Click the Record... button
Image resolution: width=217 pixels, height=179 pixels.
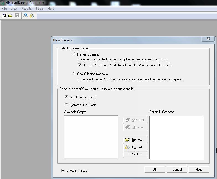[135, 147]
